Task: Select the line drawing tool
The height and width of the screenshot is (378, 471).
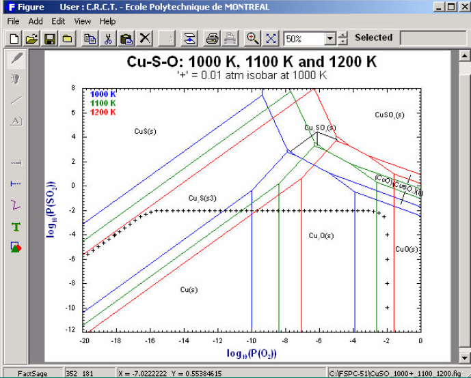Action: point(16,100)
